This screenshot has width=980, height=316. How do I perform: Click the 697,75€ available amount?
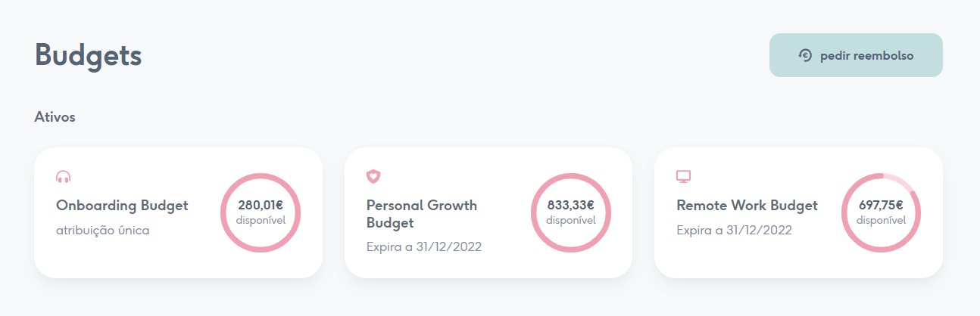coord(882,205)
